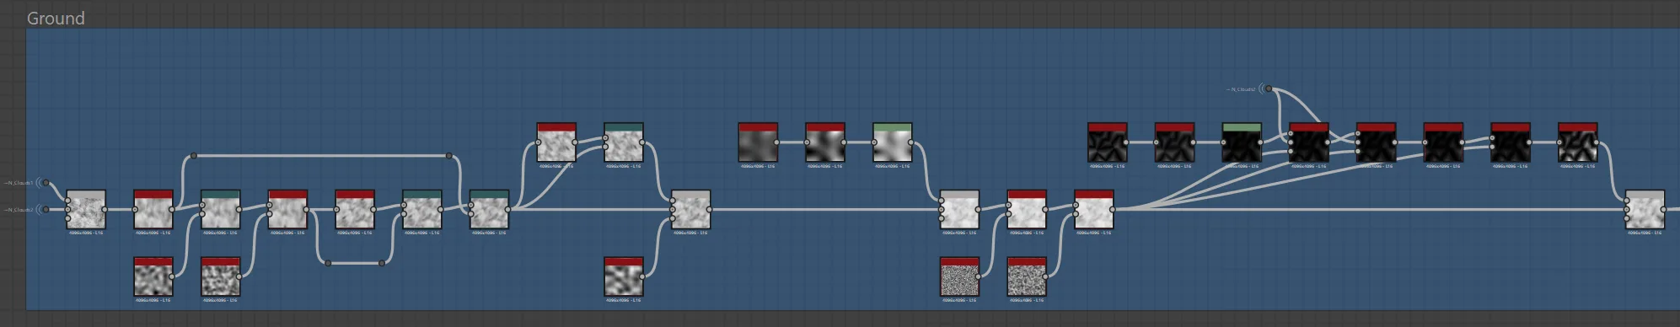1680x327 pixels.
Task: Click the N_Clouds1 input connector
Action: click(46, 183)
